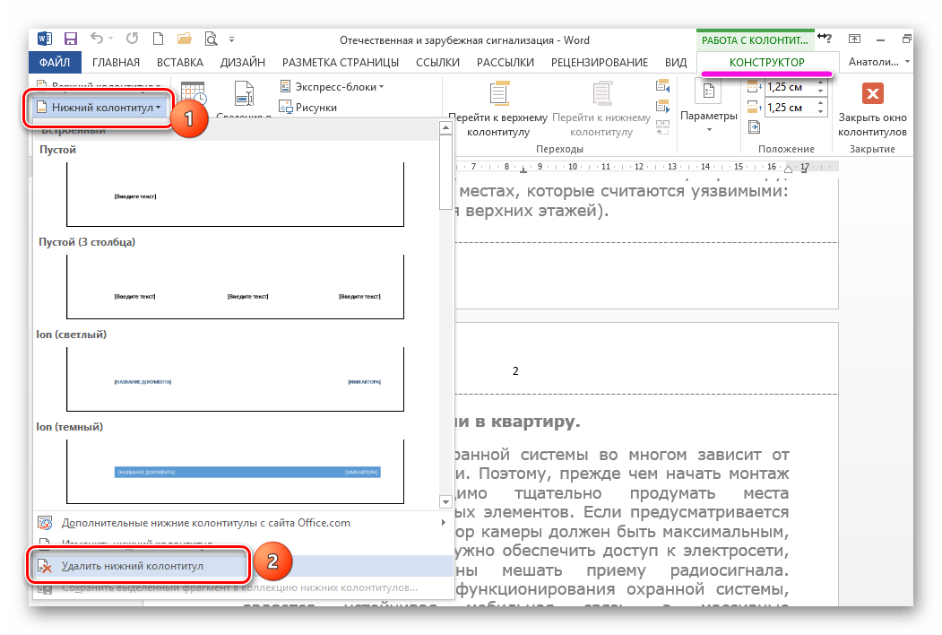
Task: Click the Print Preview icon in title bar
Action: click(211, 39)
